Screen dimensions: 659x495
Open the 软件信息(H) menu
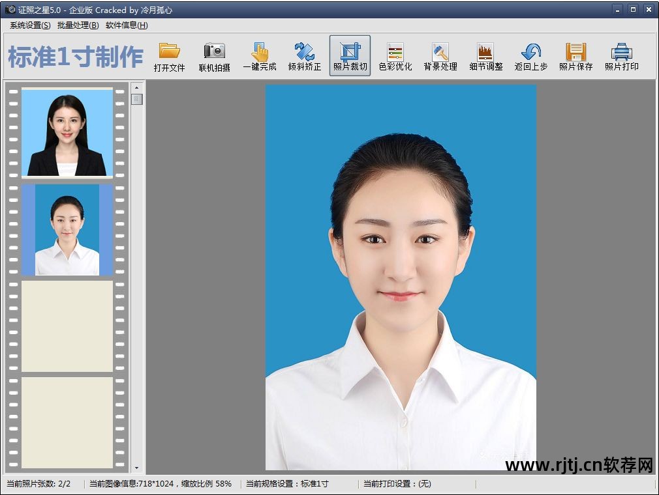(127, 25)
